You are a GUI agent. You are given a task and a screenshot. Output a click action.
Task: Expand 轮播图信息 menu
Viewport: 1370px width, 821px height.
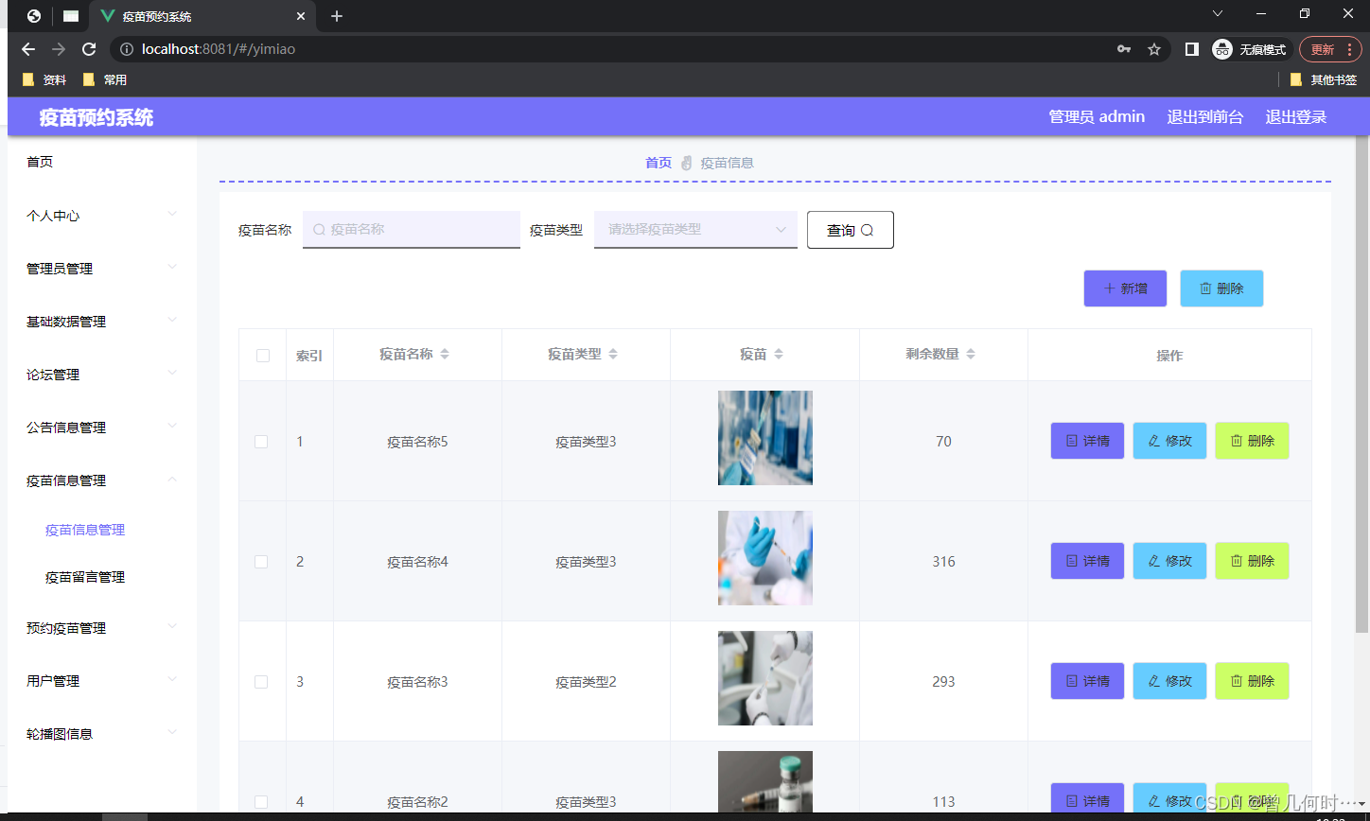click(x=102, y=734)
